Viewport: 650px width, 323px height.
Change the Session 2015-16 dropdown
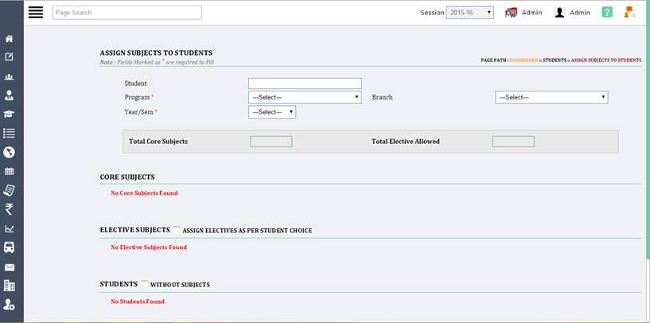tap(469, 13)
